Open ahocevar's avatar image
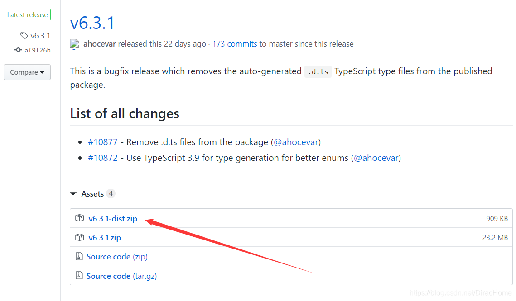 74,44
